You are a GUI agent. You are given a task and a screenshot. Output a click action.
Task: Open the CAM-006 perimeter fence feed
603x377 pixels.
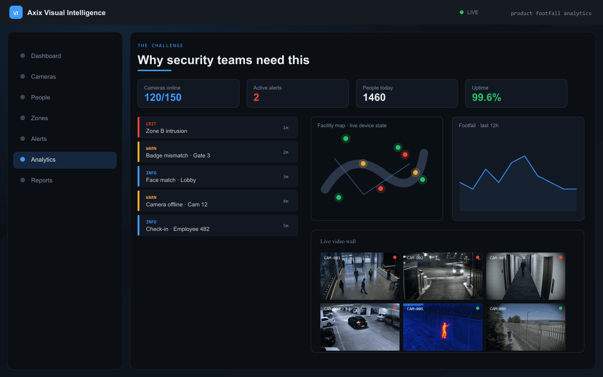click(x=526, y=327)
